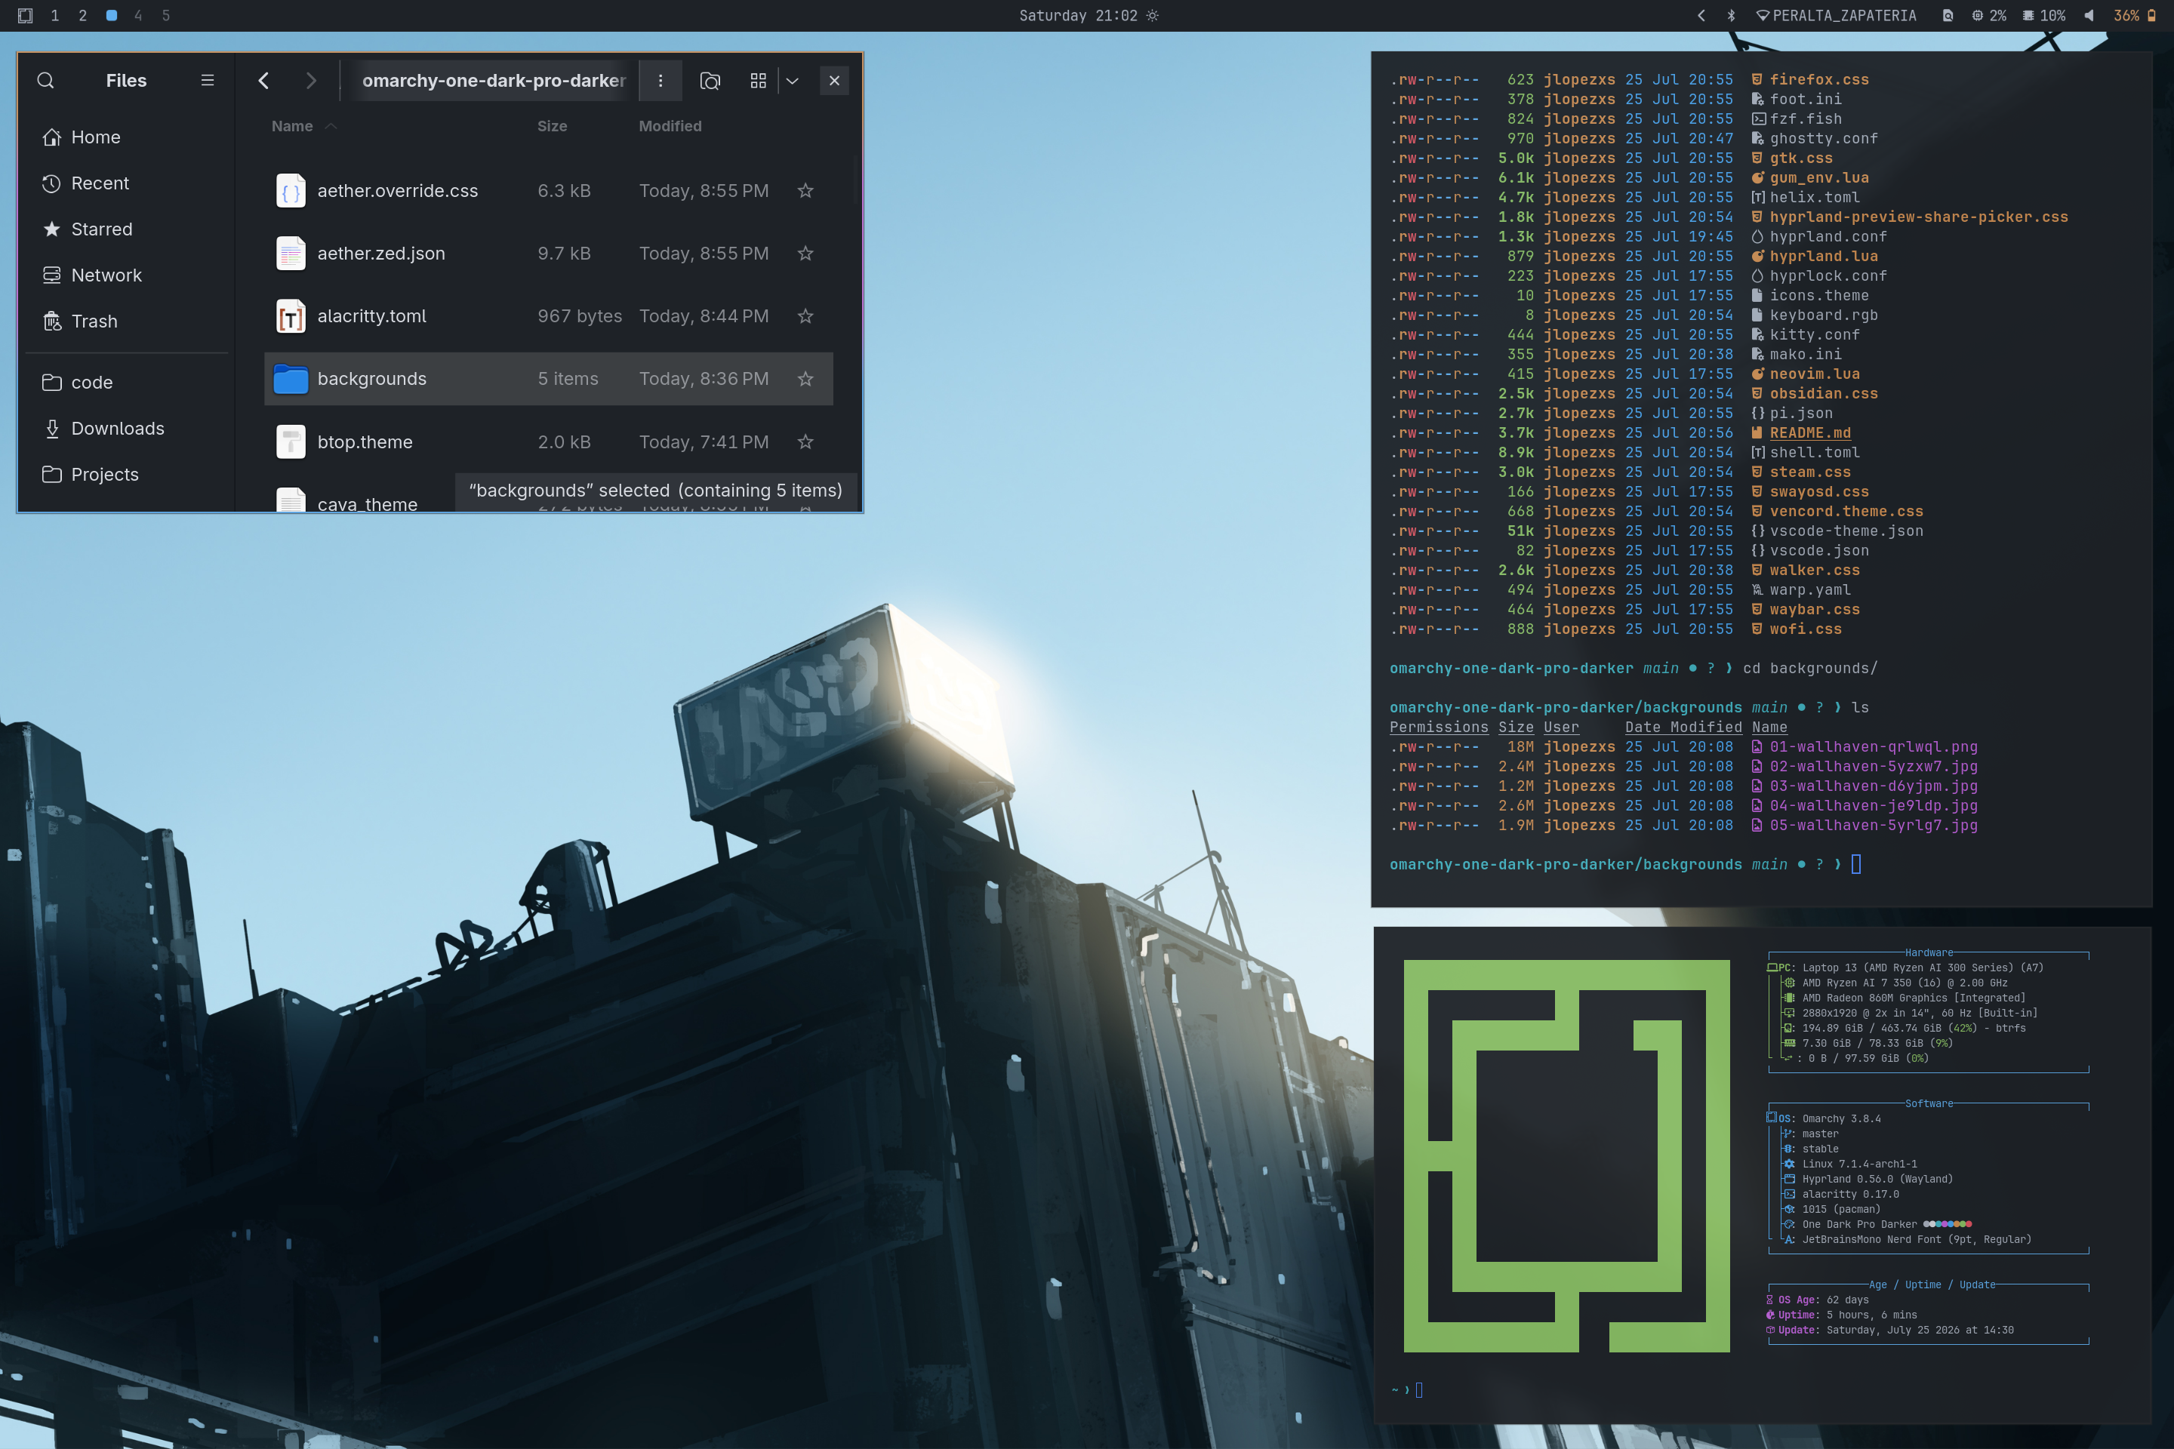Click hyprland-preview-share-picker.css in the terminal
The height and width of the screenshot is (1449, 2174).
1919,217
